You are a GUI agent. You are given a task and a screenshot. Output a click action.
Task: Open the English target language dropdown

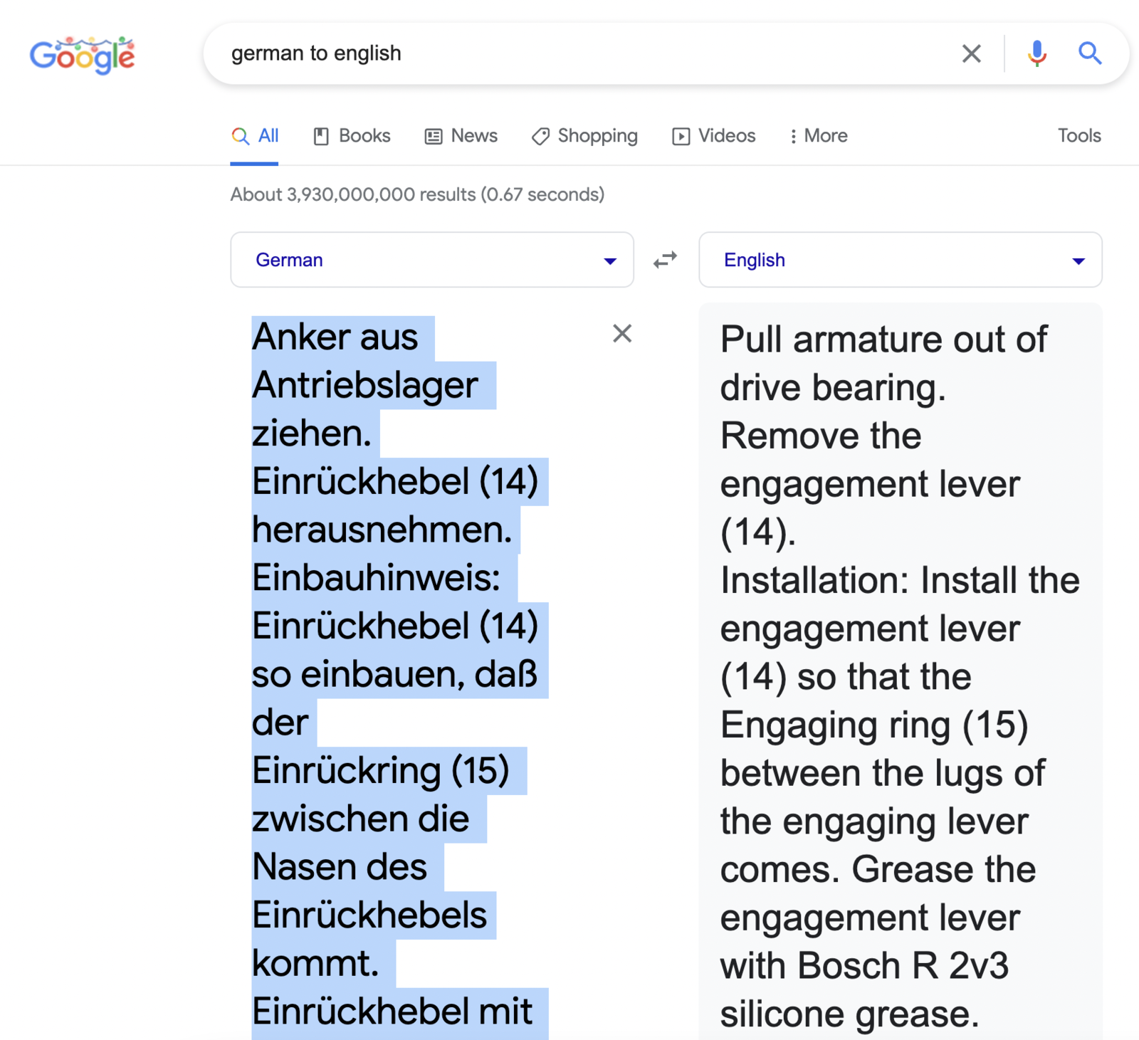(901, 260)
